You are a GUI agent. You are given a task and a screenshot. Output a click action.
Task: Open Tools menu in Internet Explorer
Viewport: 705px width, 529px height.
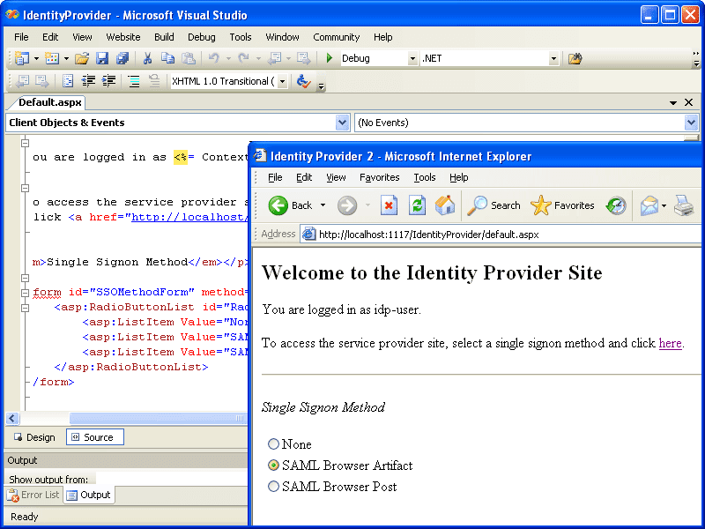point(425,177)
